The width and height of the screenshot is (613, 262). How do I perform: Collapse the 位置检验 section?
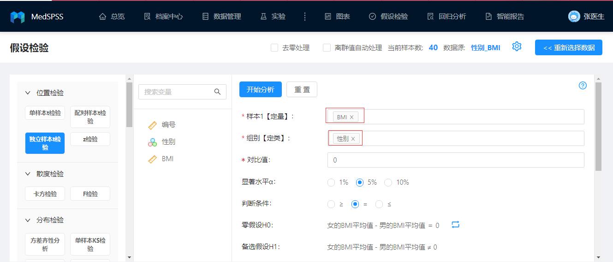(28, 93)
